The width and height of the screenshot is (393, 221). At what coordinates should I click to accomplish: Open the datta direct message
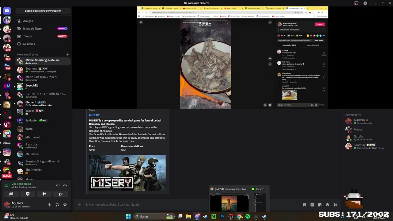(x=43, y=129)
